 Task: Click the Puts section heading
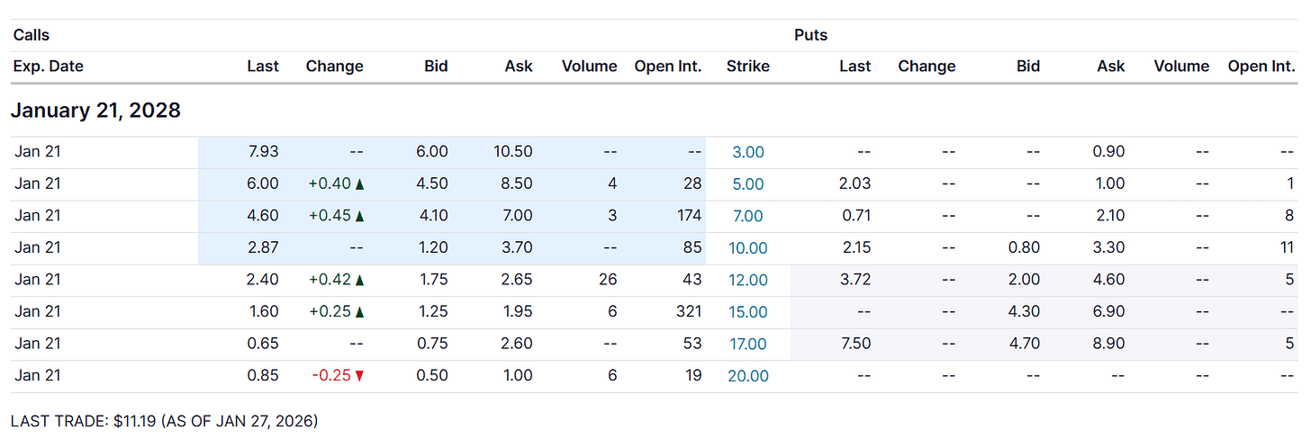(810, 35)
